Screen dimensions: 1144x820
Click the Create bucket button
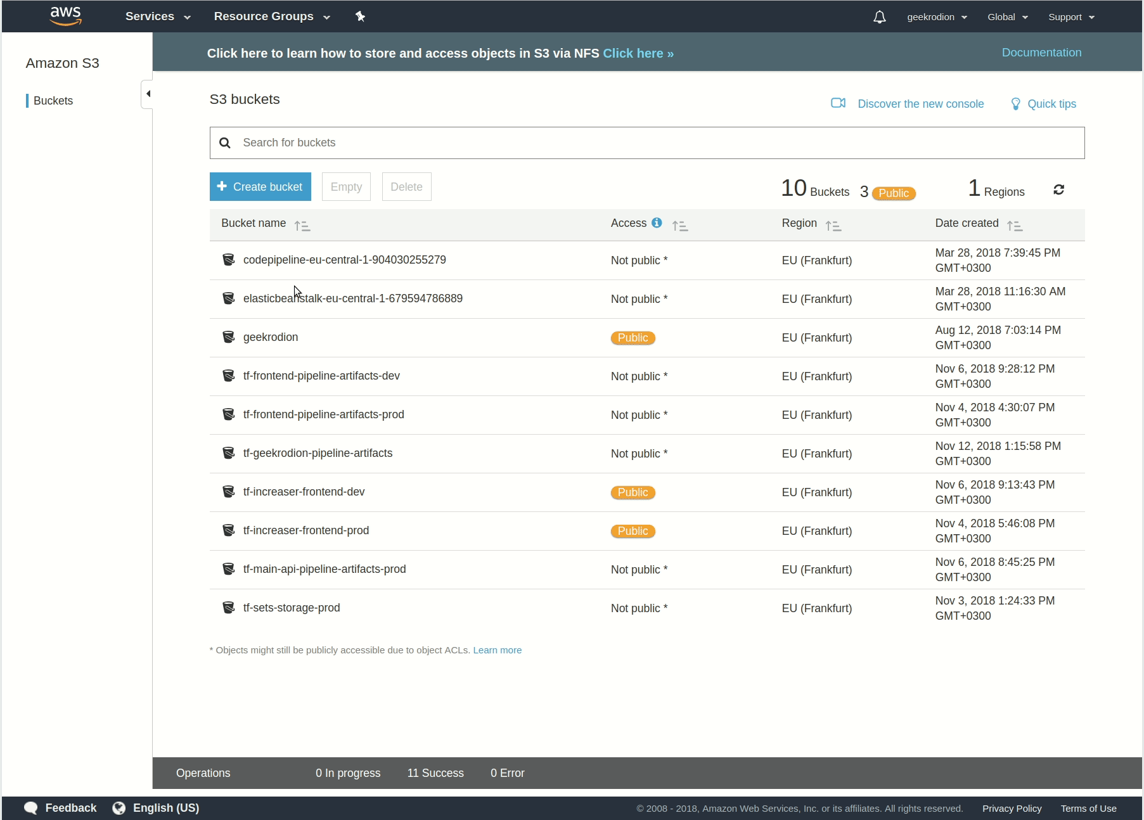click(260, 187)
